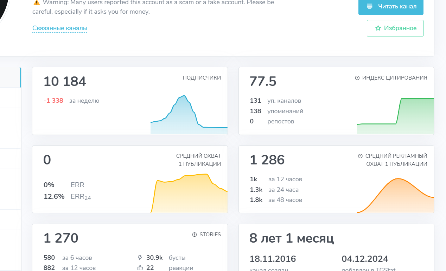Click the help icon beside ИНДЕКС ЦИТИРОВАНИЯ
The height and width of the screenshot is (271, 446).
click(357, 78)
